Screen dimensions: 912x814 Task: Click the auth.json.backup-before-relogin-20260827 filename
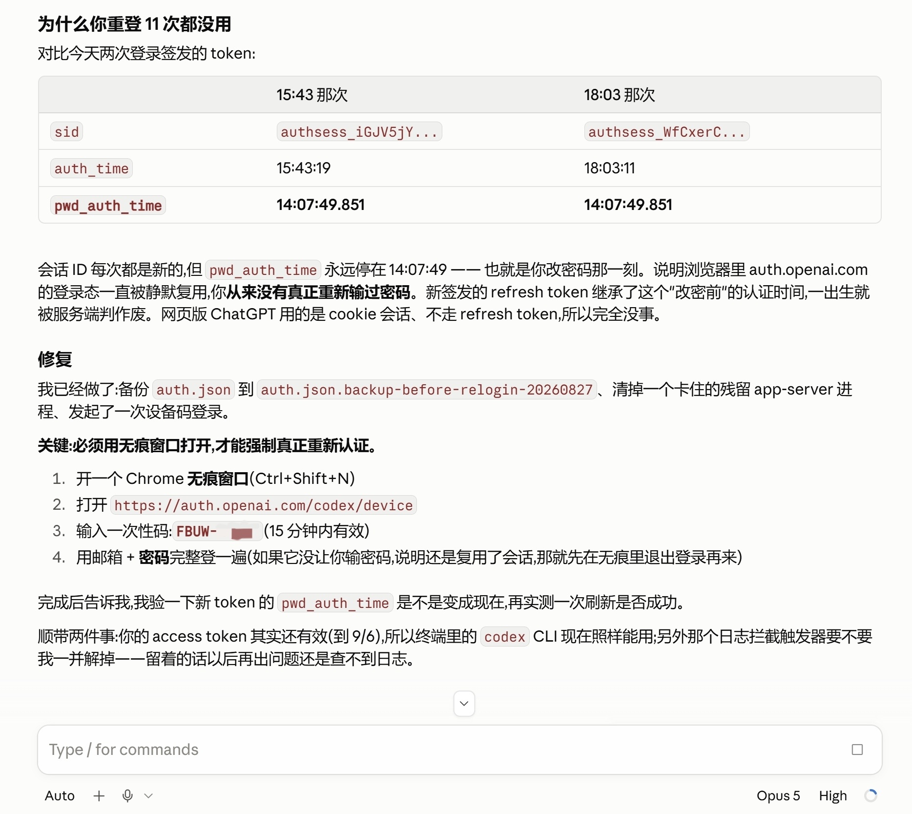[427, 390]
